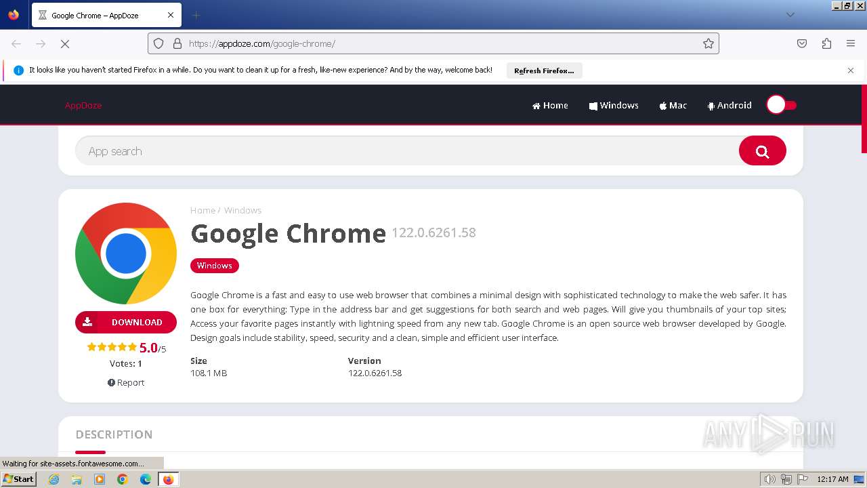This screenshot has height=488, width=867.
Task: Go back to previous page
Action: click(x=16, y=43)
